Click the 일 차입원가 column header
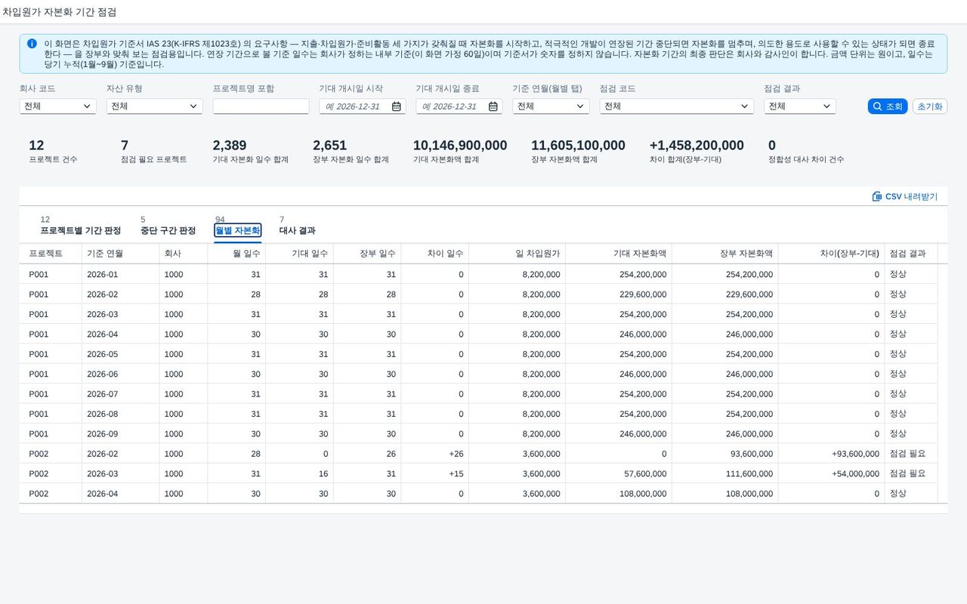This screenshot has width=967, height=604. coord(517,254)
